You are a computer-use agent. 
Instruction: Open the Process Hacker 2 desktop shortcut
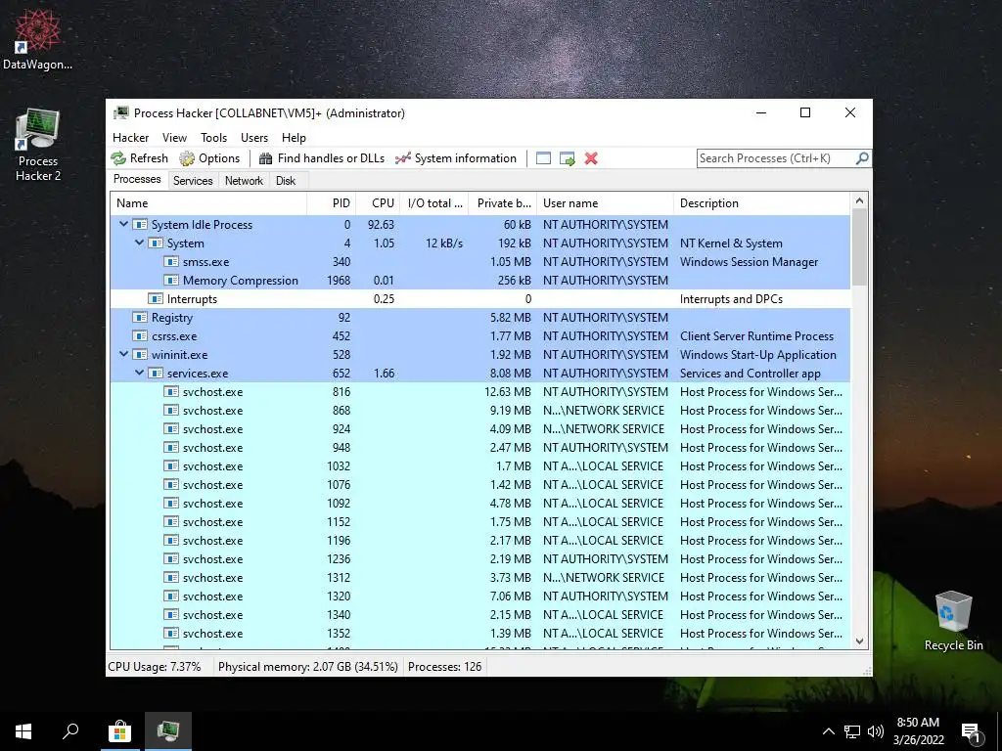(x=38, y=146)
